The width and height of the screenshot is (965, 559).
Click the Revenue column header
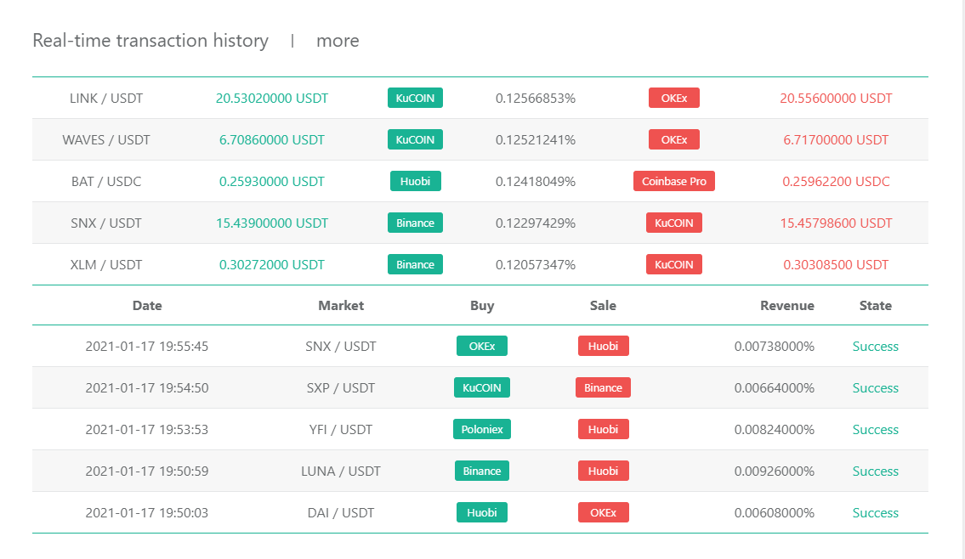[786, 305]
